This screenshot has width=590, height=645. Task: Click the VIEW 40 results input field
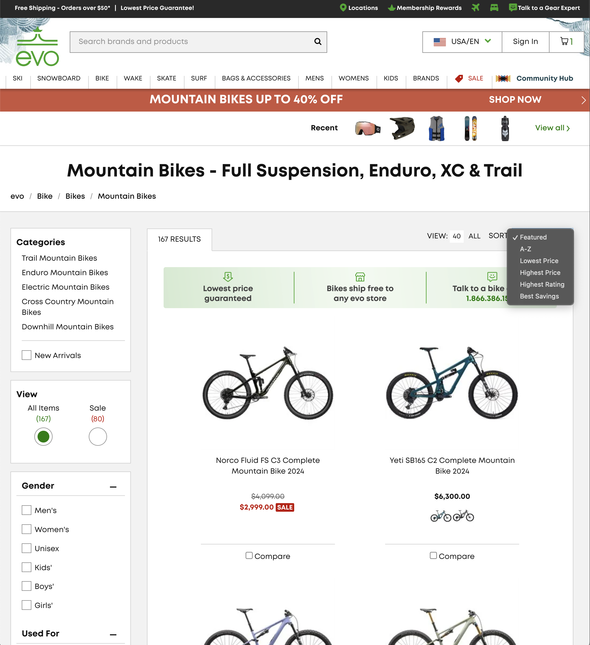(x=456, y=237)
